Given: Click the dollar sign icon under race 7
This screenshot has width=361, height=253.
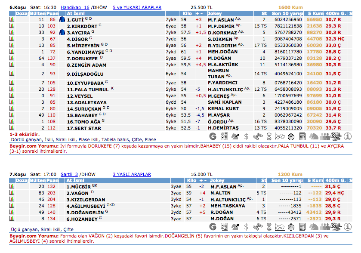Looking at the screenshot, I should coord(246,226).
